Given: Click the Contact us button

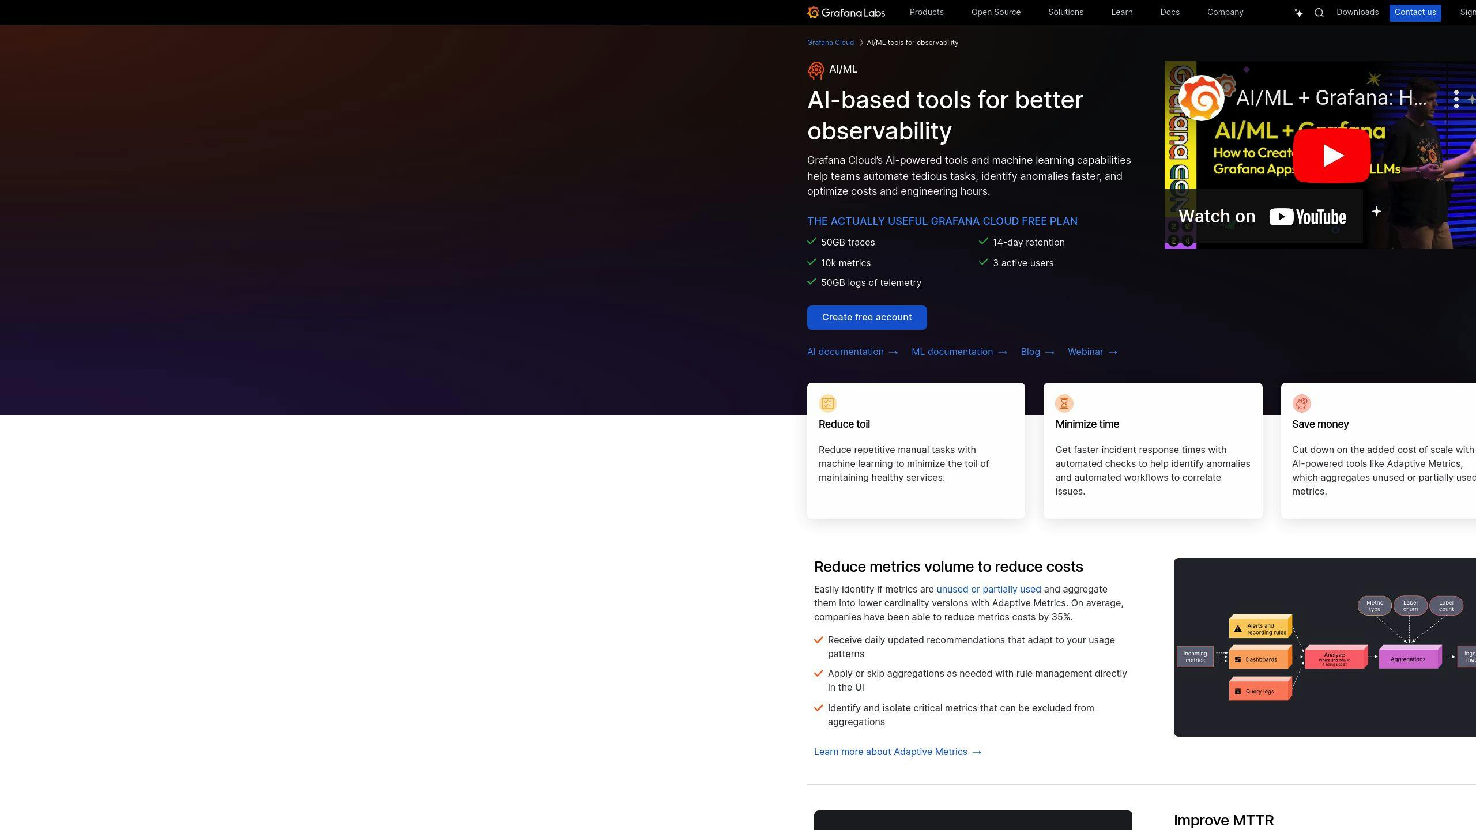Looking at the screenshot, I should (x=1415, y=13).
